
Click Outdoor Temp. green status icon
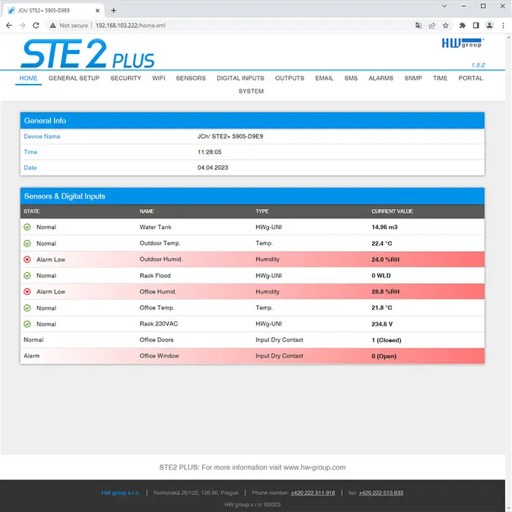click(27, 243)
